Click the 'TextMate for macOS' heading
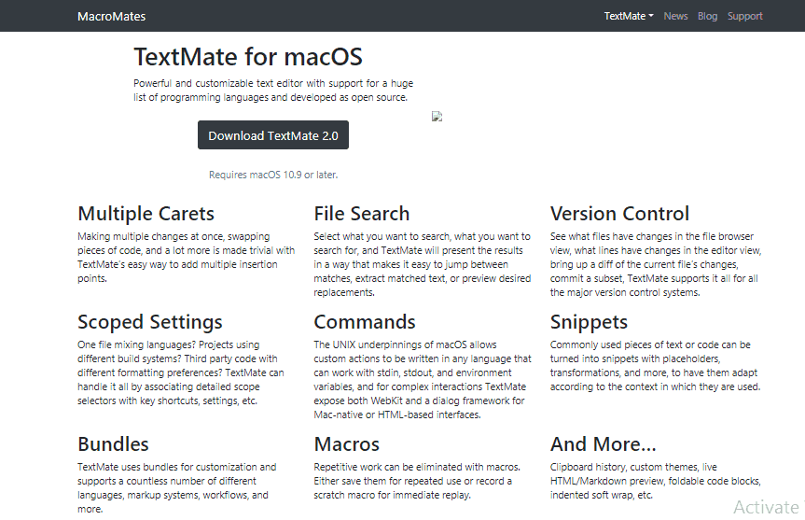This screenshot has width=805, height=520. coord(248,57)
